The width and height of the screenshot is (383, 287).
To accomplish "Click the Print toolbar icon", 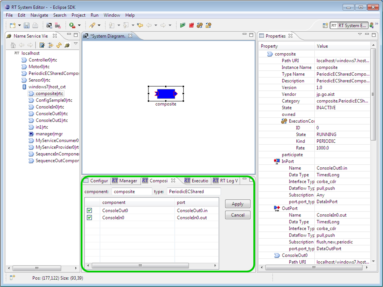I will (35, 25).
